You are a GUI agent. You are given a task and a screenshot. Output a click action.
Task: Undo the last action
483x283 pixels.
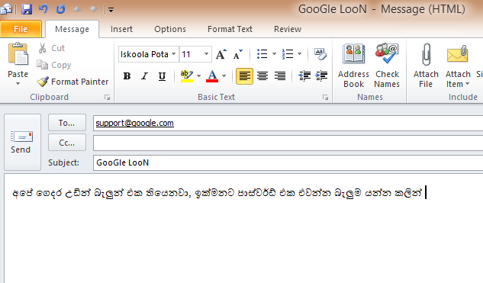click(43, 9)
